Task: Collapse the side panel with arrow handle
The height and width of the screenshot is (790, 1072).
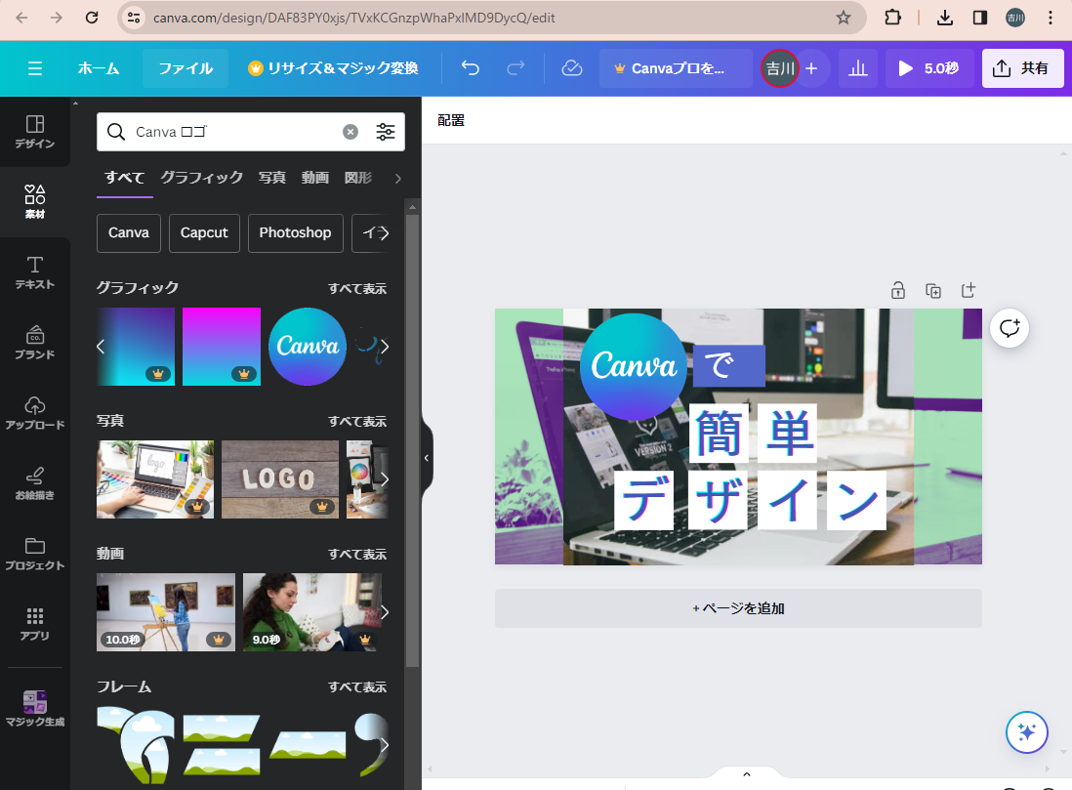Action: (427, 457)
